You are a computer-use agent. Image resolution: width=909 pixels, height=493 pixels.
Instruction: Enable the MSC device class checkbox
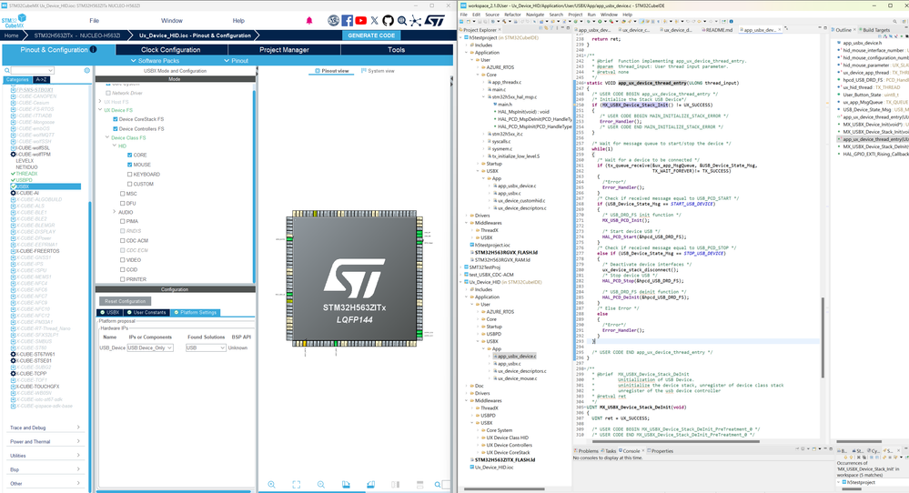(122, 194)
